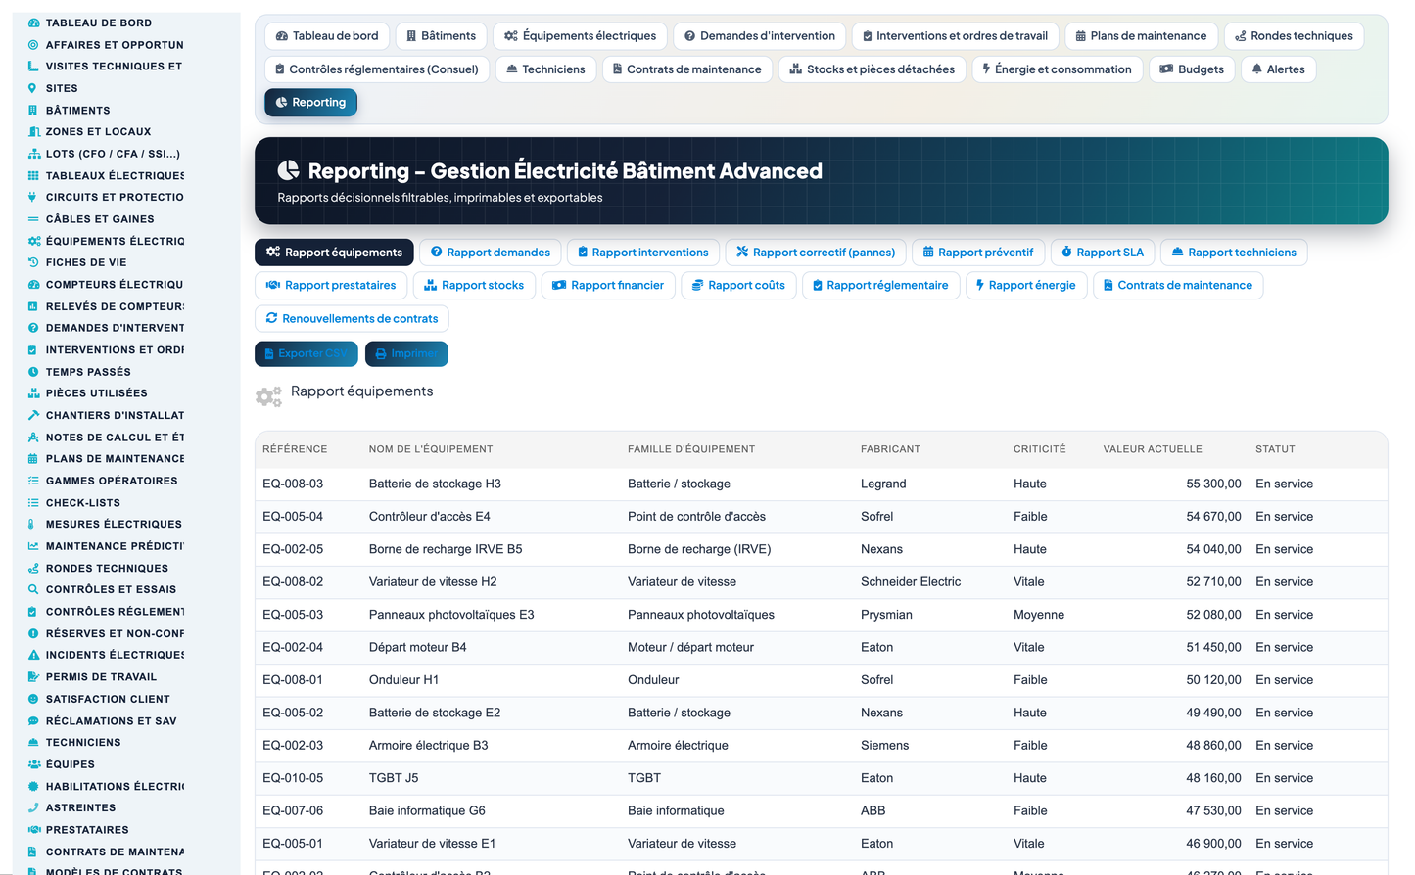Click the Renouvellements de contrats refresh icon

tap(272, 318)
